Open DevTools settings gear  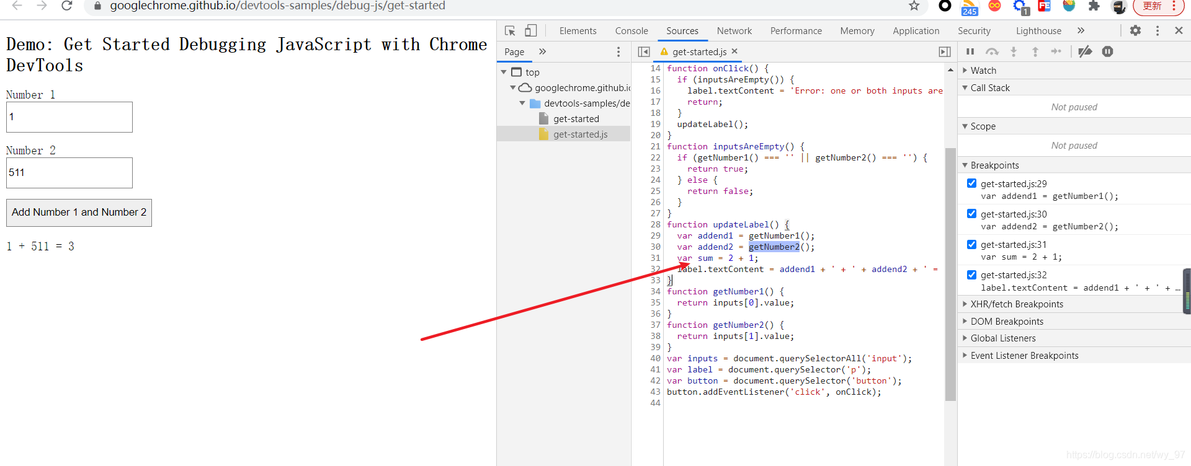tap(1135, 30)
